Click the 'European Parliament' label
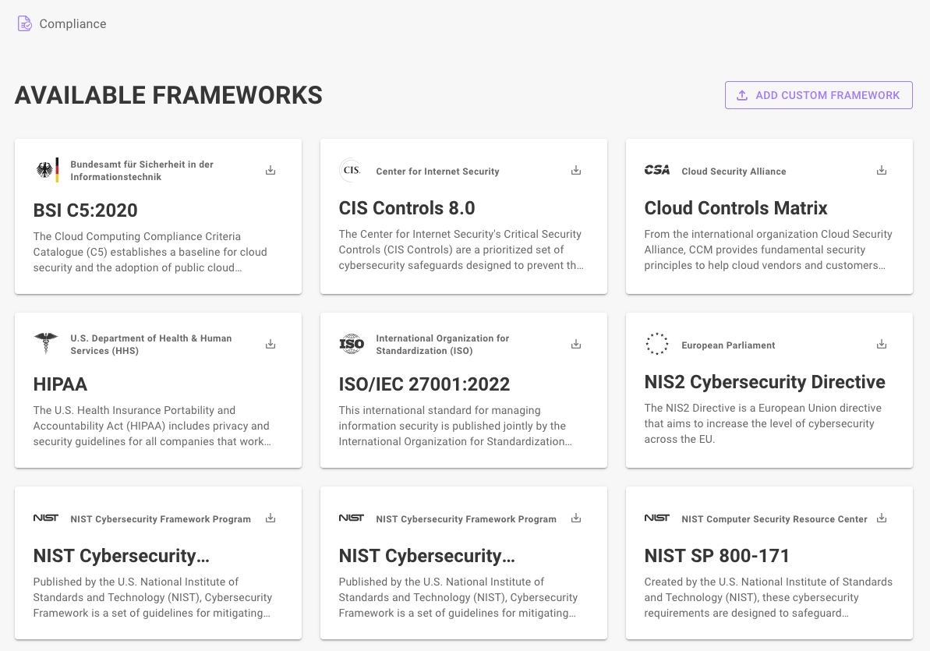Screen dimensions: 930x651 pyautogui.click(x=728, y=345)
